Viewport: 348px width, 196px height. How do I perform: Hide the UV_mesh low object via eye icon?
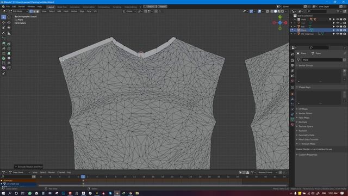coord(338,34)
